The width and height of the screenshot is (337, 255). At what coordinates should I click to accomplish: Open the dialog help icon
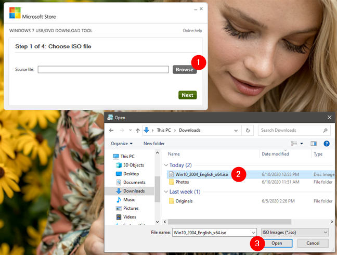coord(327,144)
